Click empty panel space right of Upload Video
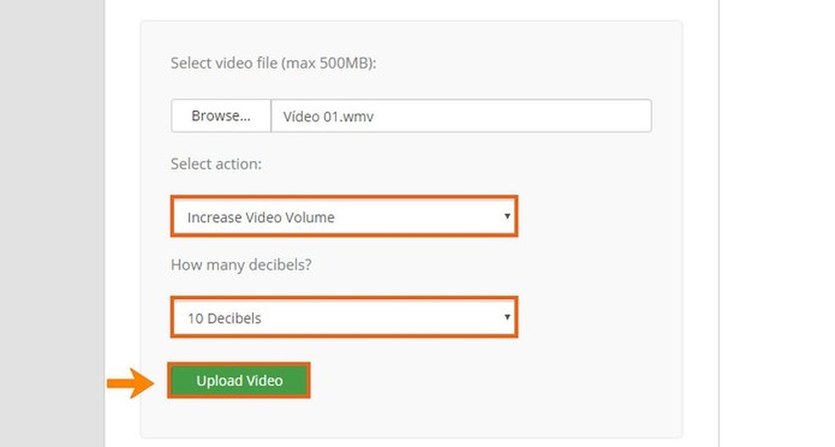Viewport: 835px width, 447px height. pyautogui.click(x=492, y=381)
